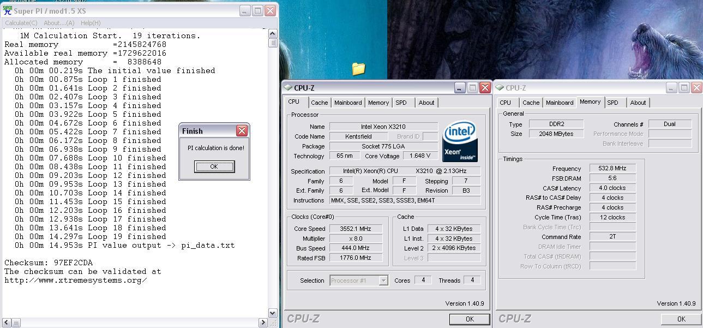This screenshot has height=328, width=703.
Task: Click the FSB:DRAM ratio value 5:6
Action: [612, 178]
